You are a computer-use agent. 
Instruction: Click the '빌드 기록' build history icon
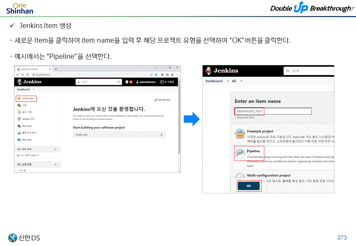coord(19,112)
